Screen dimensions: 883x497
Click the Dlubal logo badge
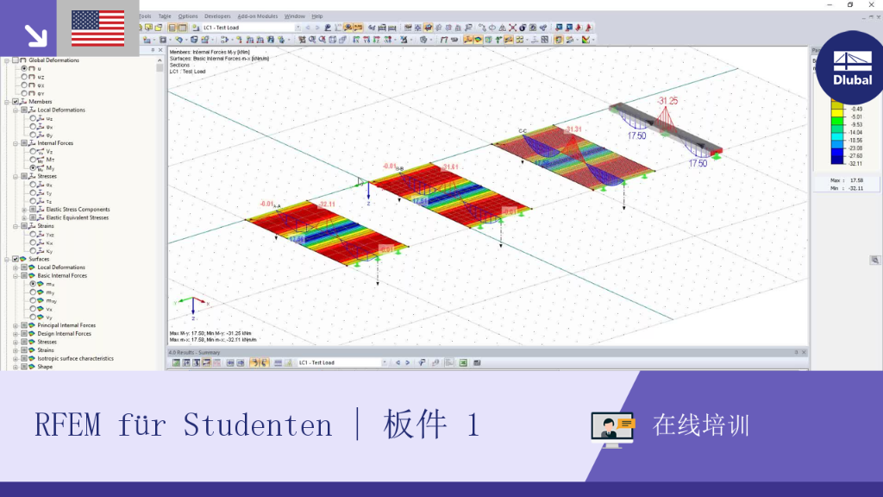pos(851,68)
